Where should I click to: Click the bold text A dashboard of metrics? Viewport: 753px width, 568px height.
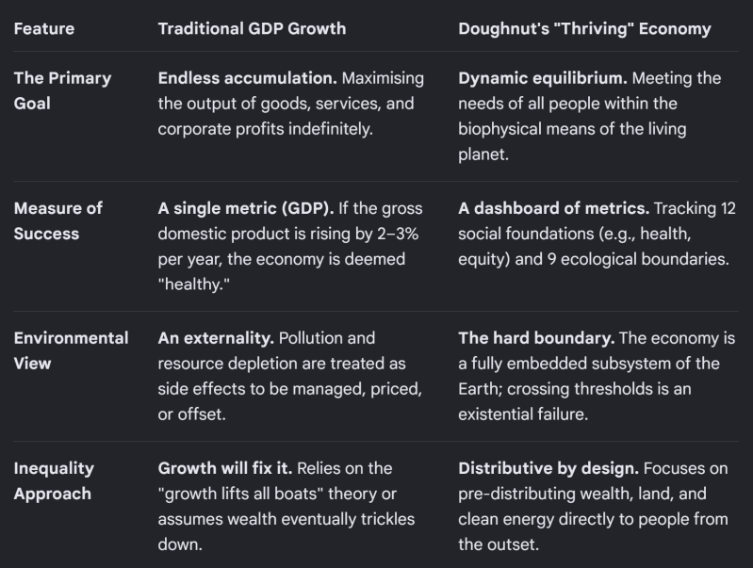click(554, 208)
